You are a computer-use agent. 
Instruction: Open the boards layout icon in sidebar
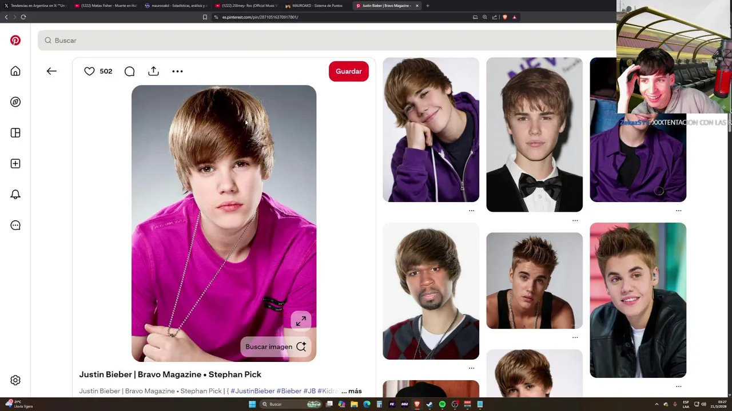point(15,133)
